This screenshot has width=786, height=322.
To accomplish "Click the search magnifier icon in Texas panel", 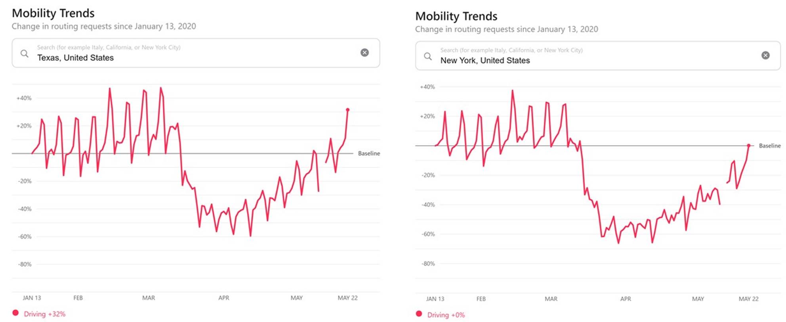I will pos(25,53).
